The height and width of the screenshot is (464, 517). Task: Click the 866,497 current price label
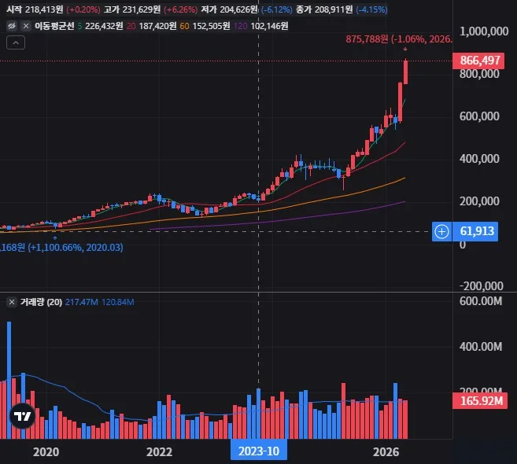(478, 61)
